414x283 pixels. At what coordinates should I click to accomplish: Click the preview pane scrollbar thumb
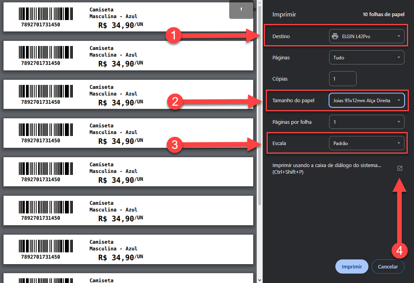(259, 105)
